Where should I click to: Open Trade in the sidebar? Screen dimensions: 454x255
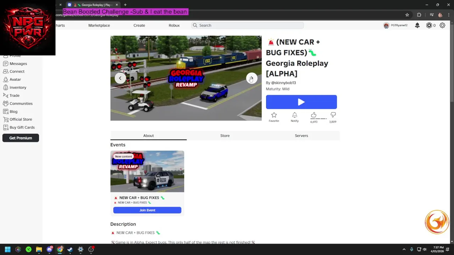click(11, 95)
